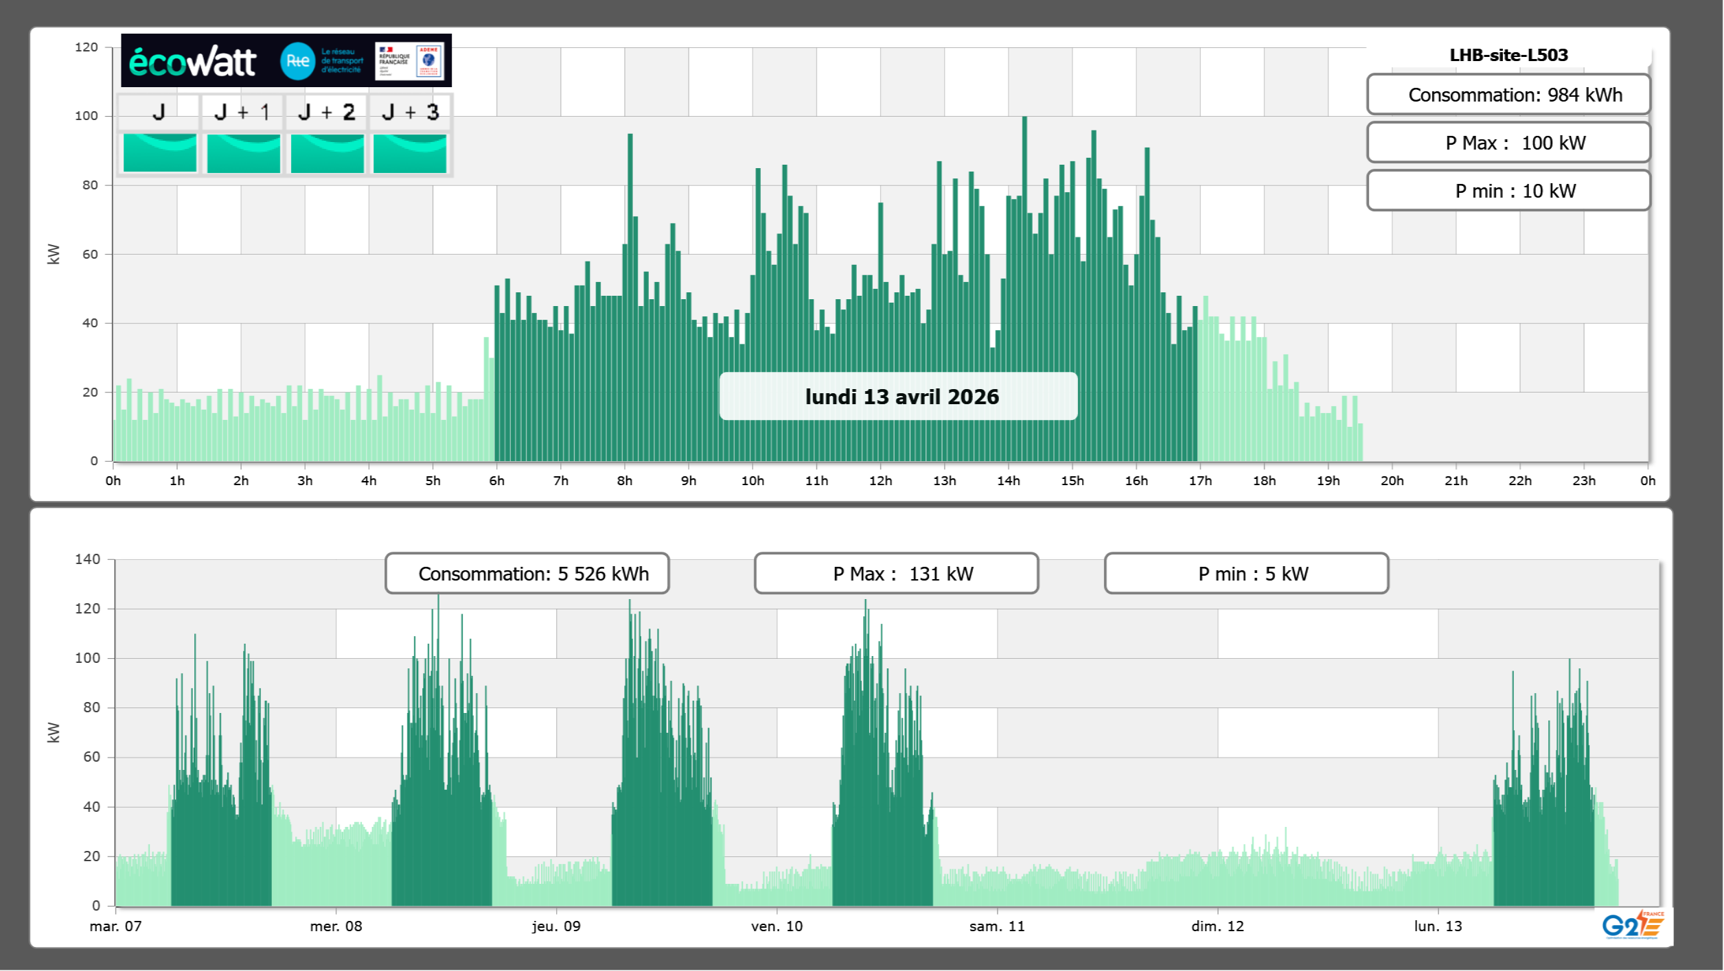The height and width of the screenshot is (971, 1724).
Task: Select the green J + 3 signal tile
Action: [410, 153]
